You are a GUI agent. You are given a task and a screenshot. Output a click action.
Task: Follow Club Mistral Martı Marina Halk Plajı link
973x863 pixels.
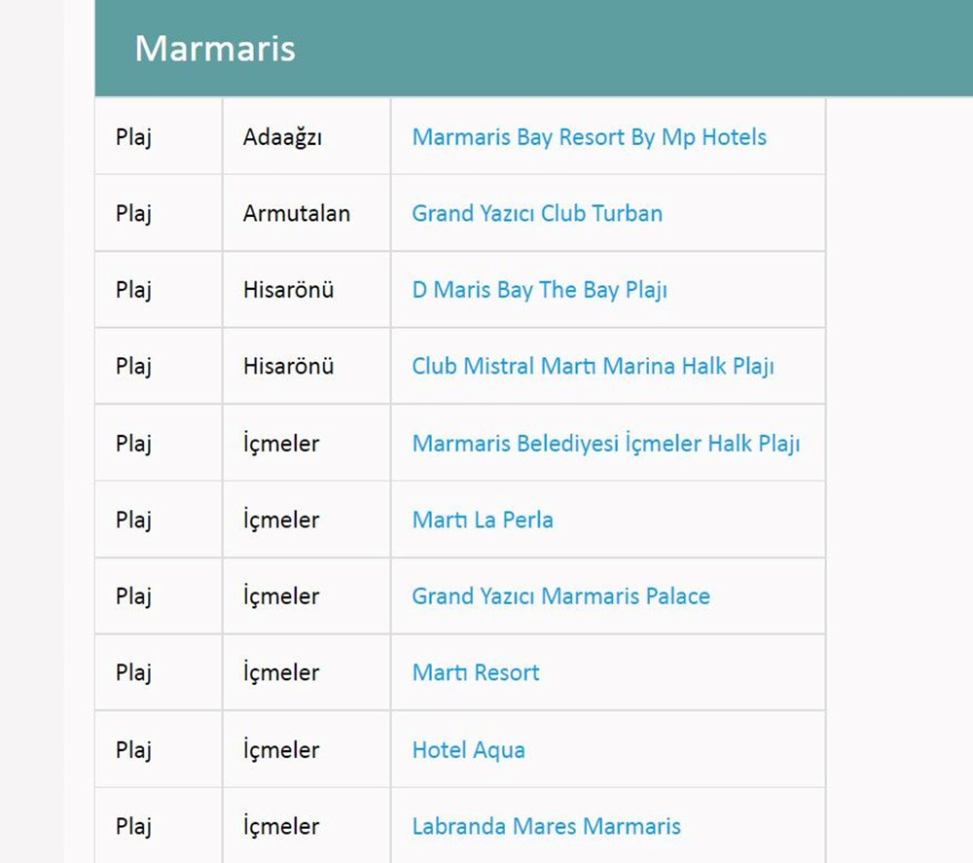coord(593,366)
